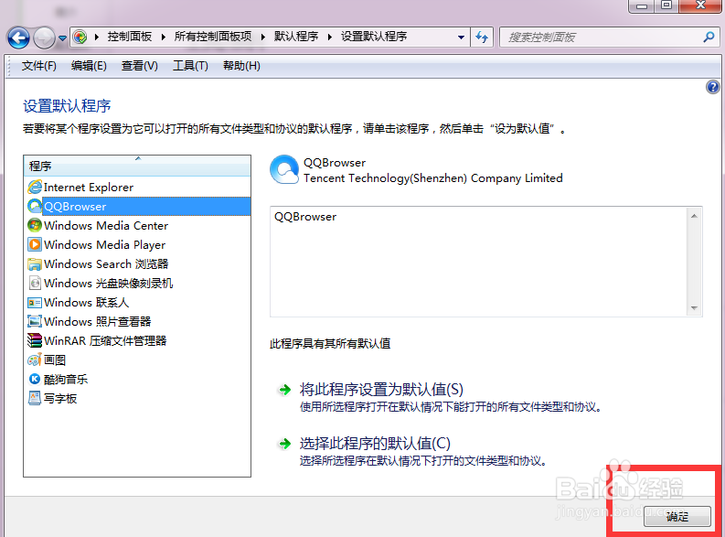Select 画图 in the program list
The image size is (725, 537).
(x=137, y=360)
